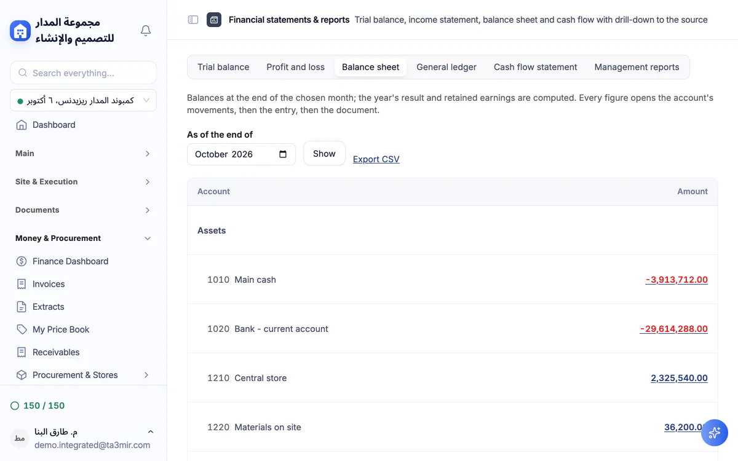Switch to the Trial balance tab
The image size is (738, 461).
(x=223, y=67)
